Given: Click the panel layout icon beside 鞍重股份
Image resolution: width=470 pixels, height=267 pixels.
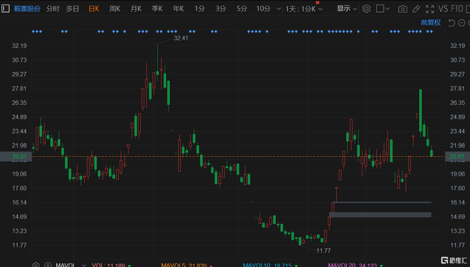Looking at the screenshot, I should point(5,9).
